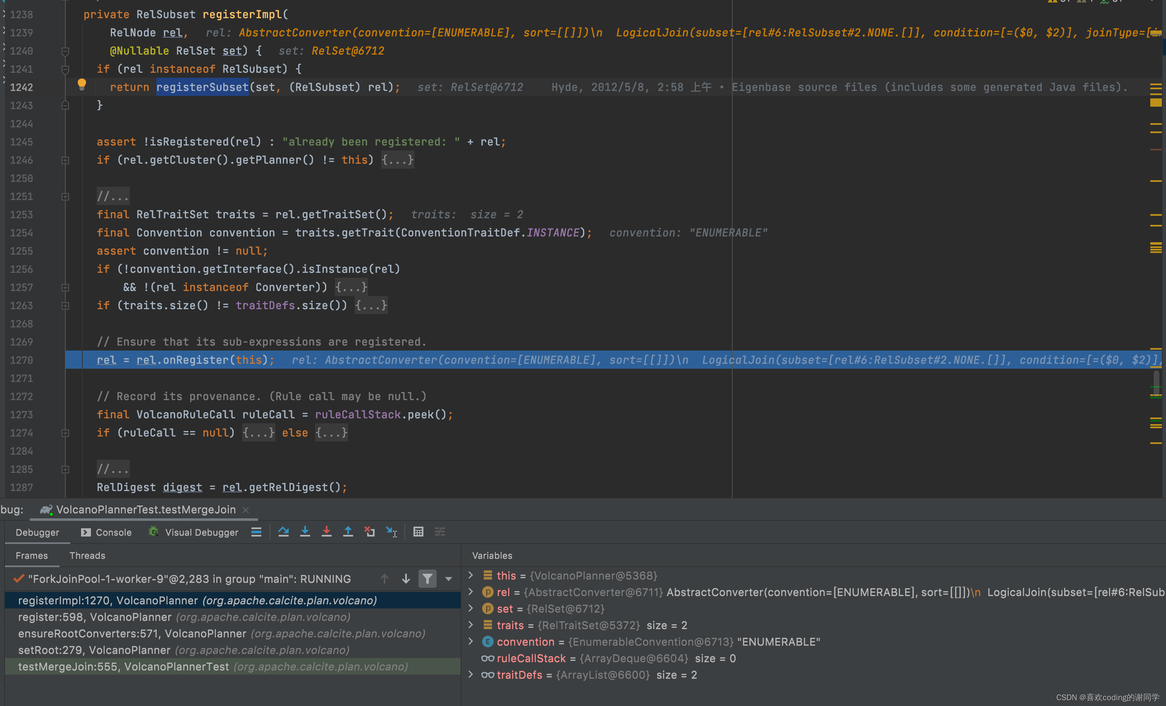Expand the 'this' variable node

(471, 575)
